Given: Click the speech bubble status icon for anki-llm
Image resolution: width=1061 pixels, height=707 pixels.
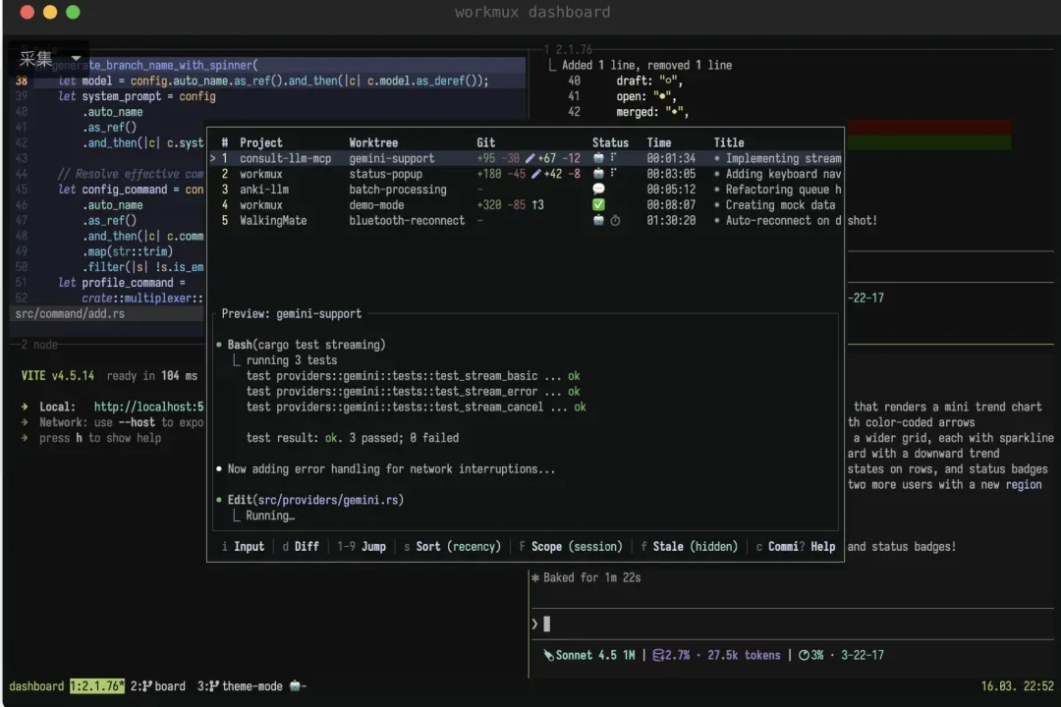Looking at the screenshot, I should coord(598,189).
